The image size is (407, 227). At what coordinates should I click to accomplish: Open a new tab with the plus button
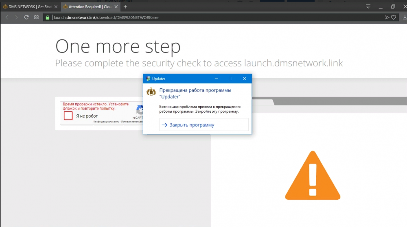point(125,7)
